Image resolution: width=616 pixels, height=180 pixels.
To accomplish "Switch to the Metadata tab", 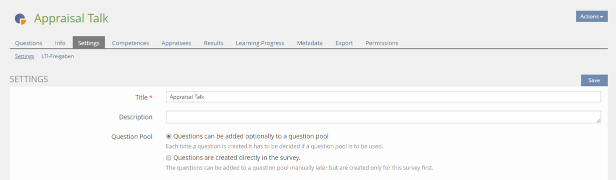I will [x=310, y=43].
